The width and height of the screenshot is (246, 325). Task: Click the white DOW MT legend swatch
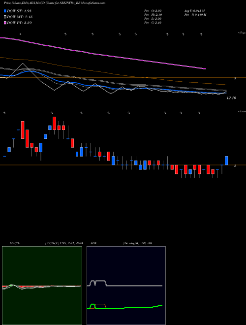point(5,17)
